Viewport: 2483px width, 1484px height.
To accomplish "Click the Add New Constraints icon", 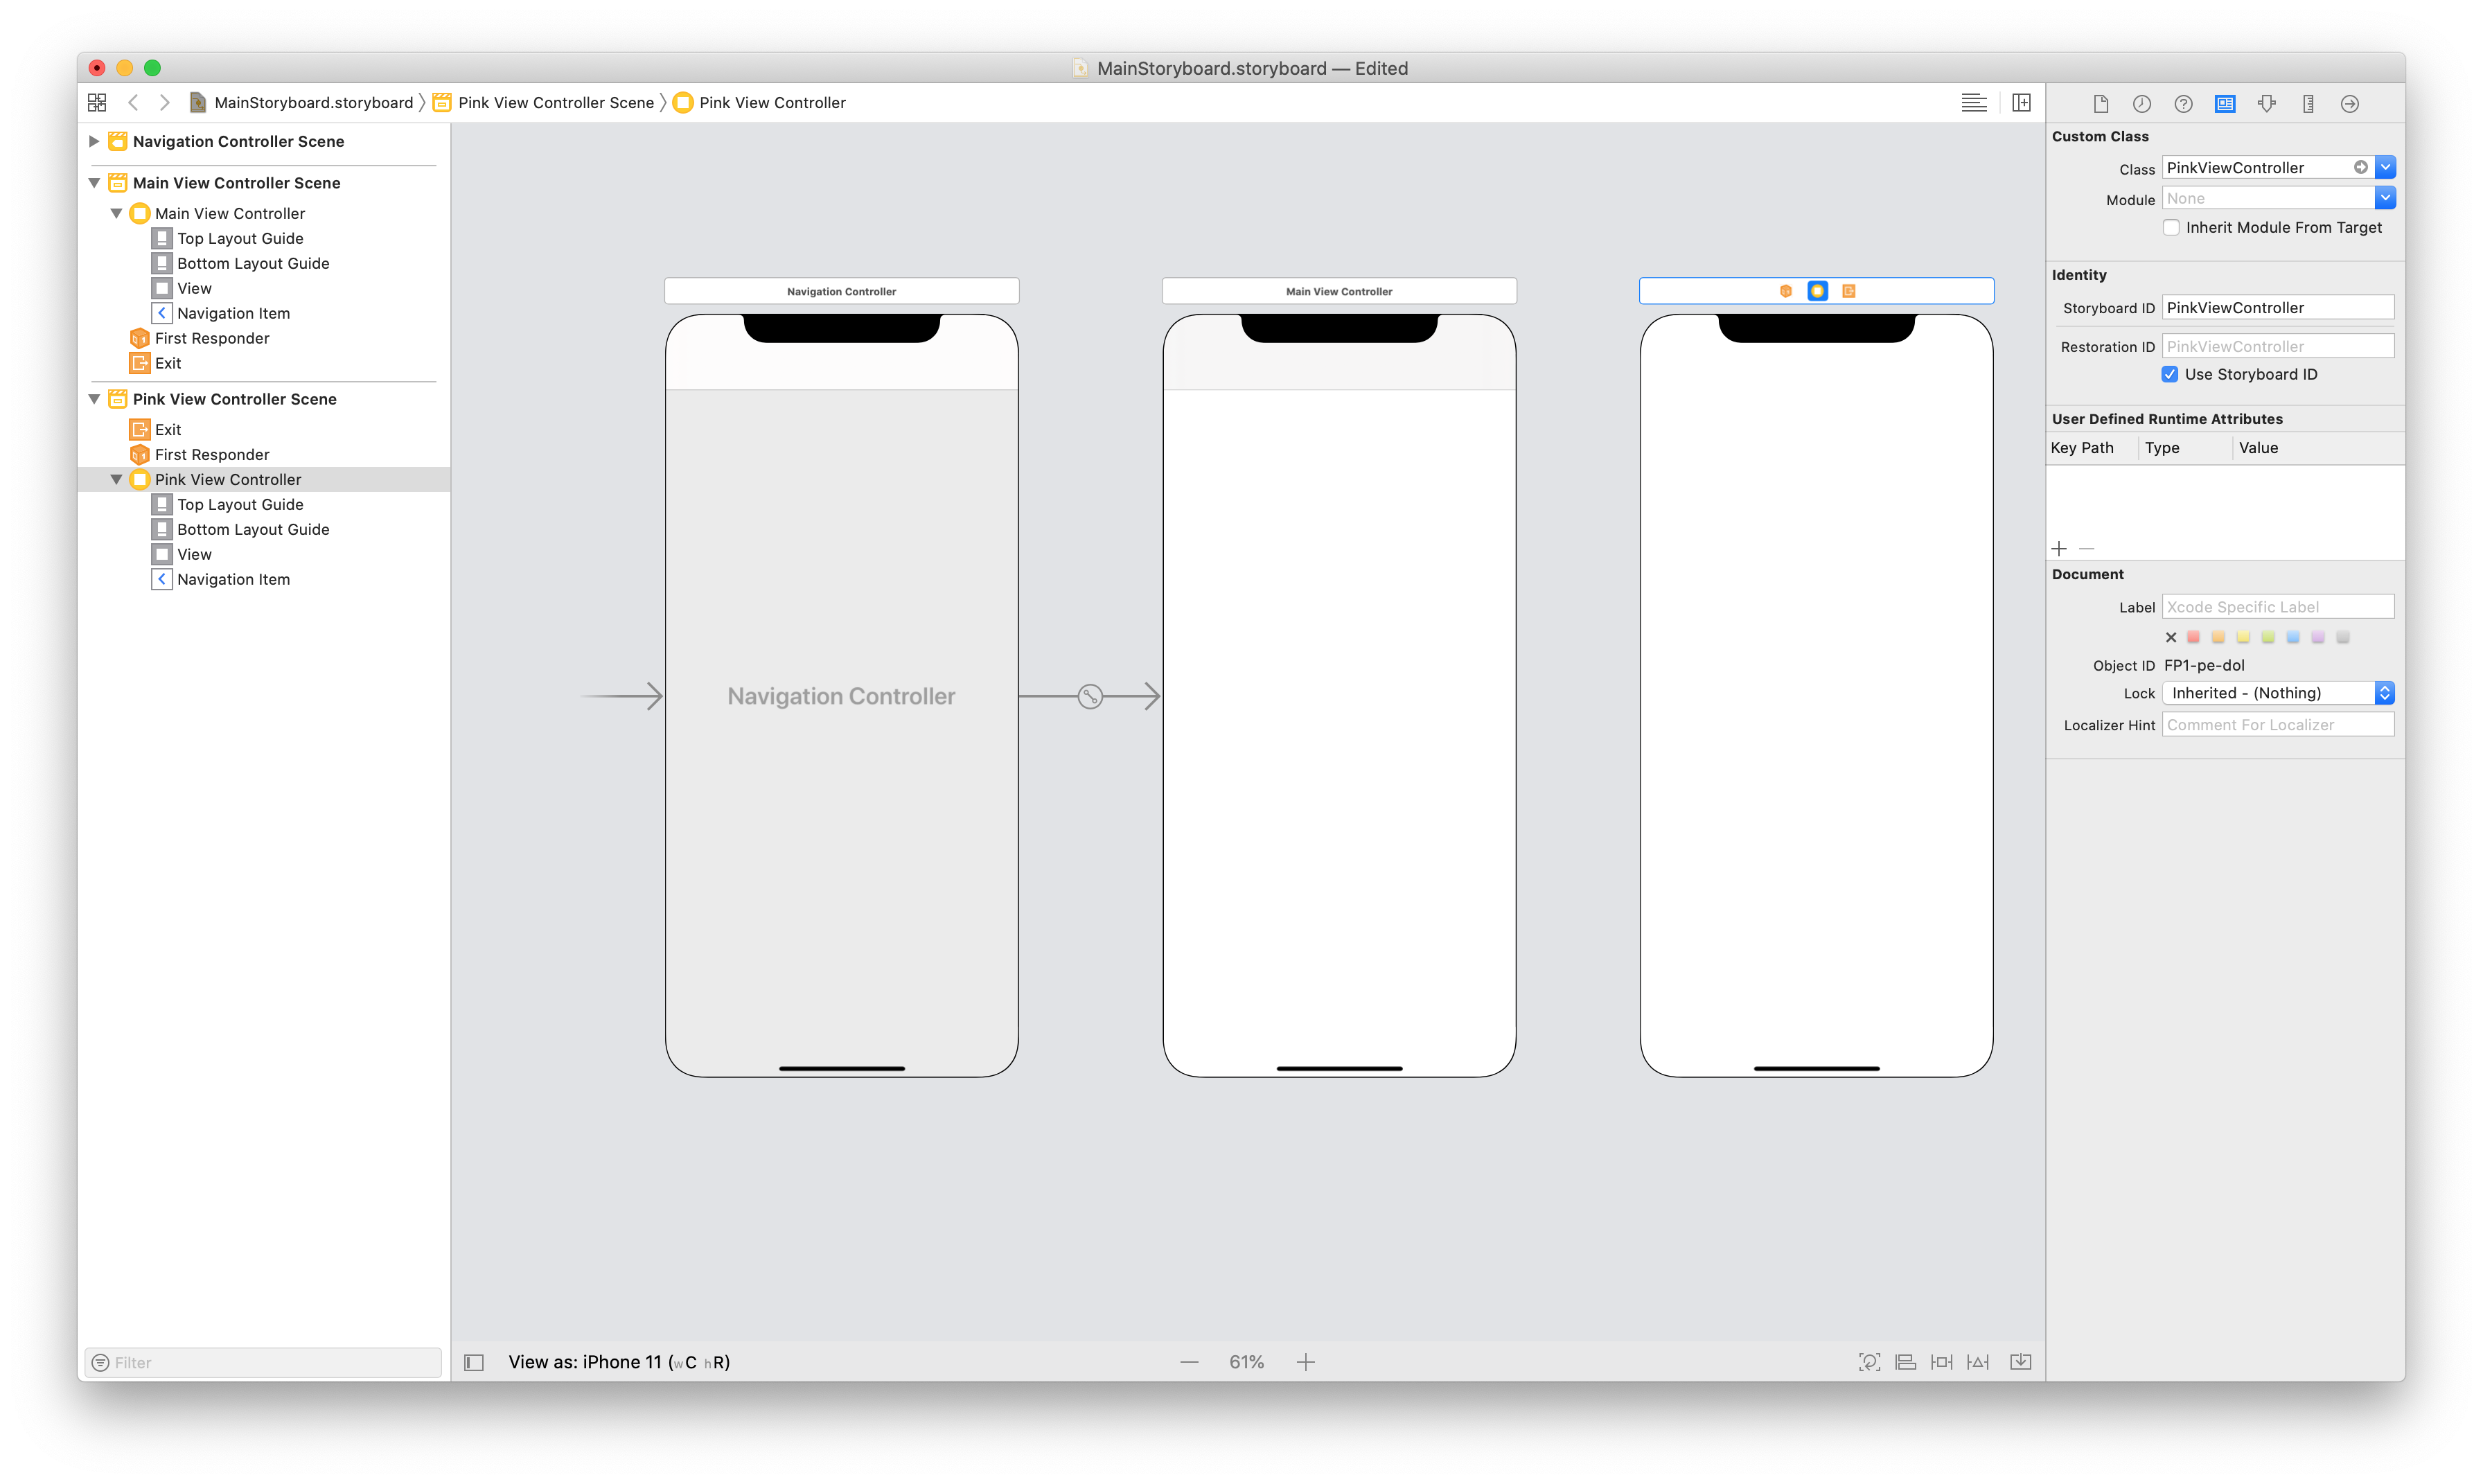I will [1941, 1361].
